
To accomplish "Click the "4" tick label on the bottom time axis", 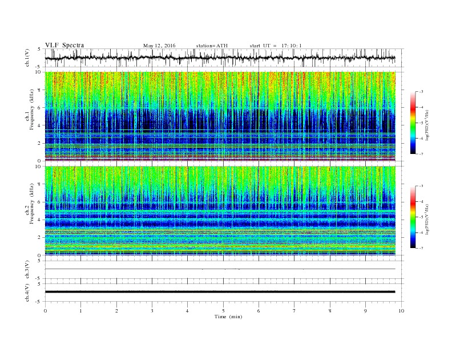I will (x=187, y=311).
